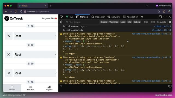The height and width of the screenshot is (98, 175).
Task: Switch to the Application tab
Action: [x=130, y=17]
